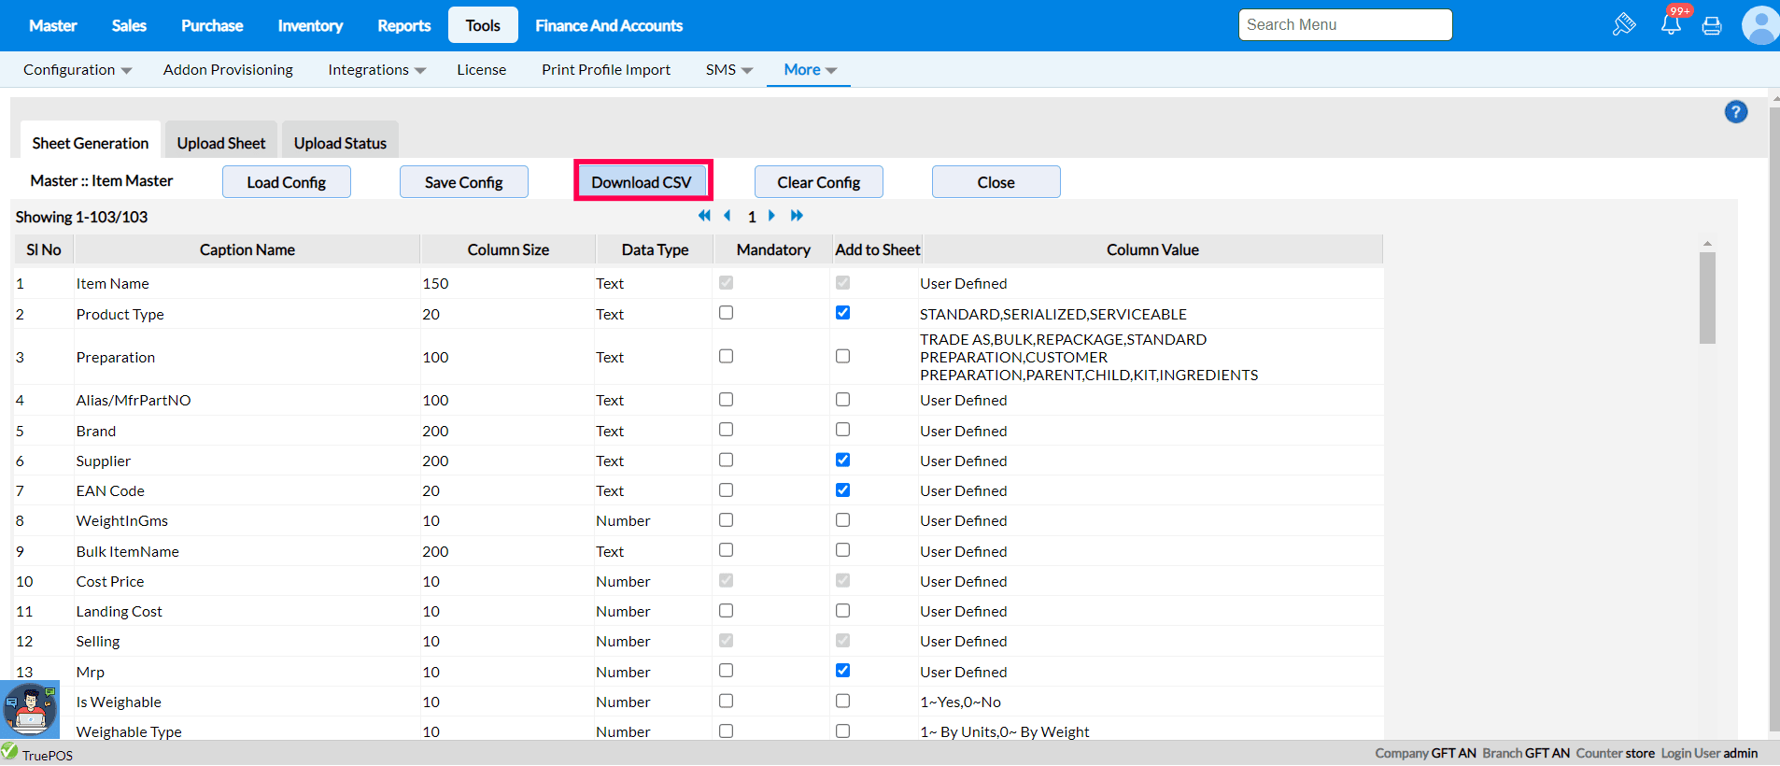1780x766 pixels.
Task: Click the notification bell icon
Action: pyautogui.click(x=1671, y=25)
